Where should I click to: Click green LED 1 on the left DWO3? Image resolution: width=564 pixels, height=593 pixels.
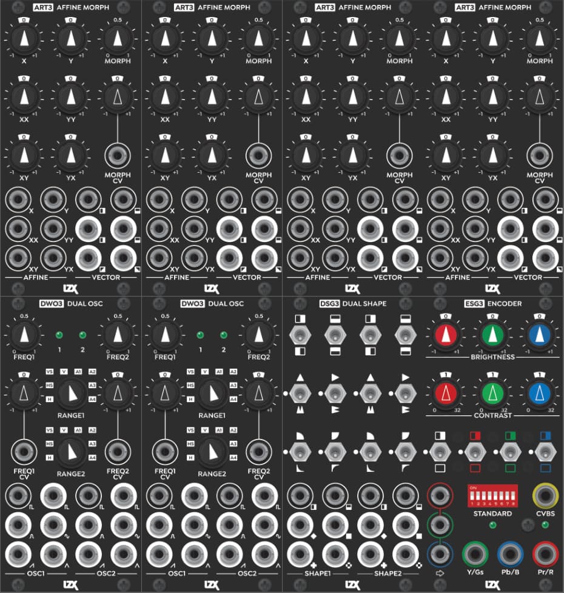(59, 335)
